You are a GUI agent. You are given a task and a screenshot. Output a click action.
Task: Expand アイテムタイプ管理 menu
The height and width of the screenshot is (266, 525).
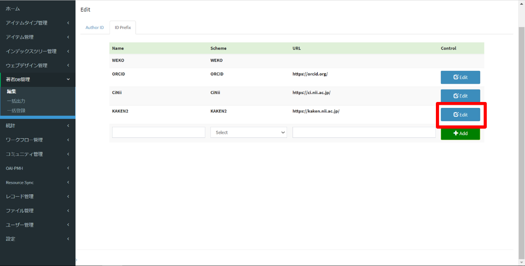coord(27,23)
